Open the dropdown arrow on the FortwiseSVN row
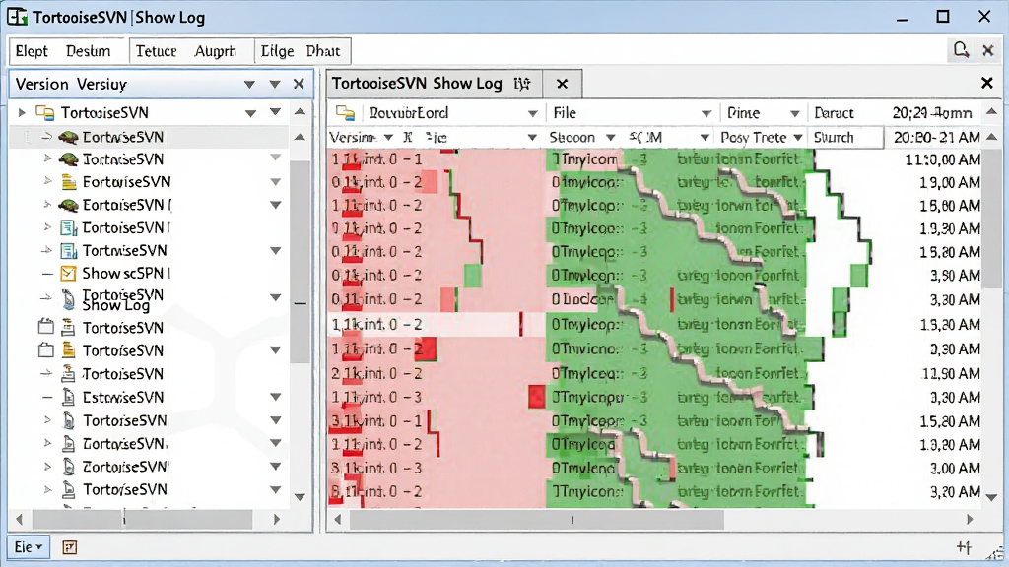This screenshot has width=1009, height=567. click(x=276, y=182)
